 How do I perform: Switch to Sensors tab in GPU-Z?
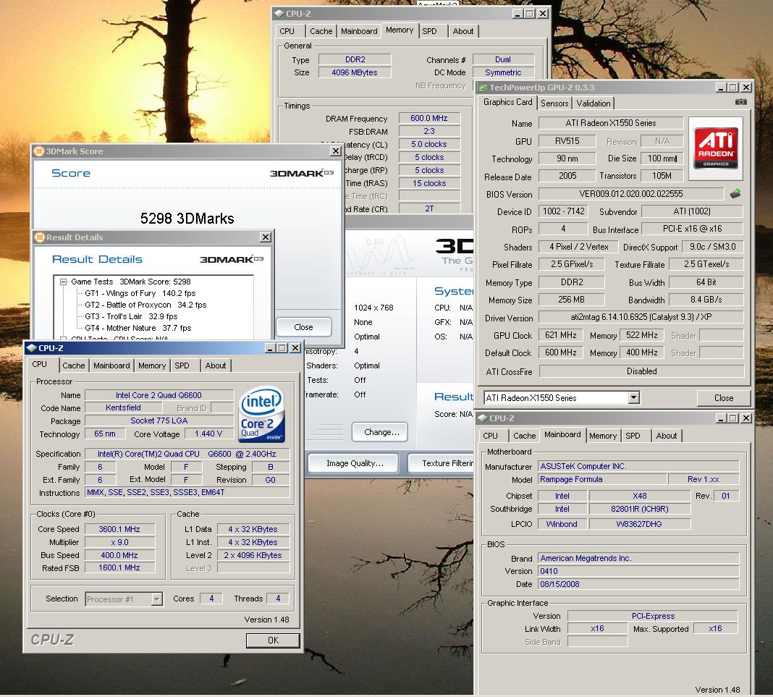click(554, 103)
